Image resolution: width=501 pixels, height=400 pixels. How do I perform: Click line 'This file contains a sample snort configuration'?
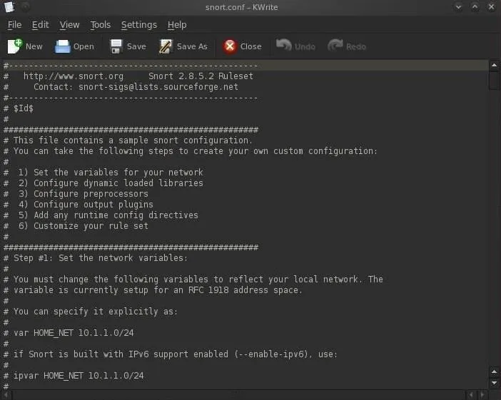[x=128, y=140]
